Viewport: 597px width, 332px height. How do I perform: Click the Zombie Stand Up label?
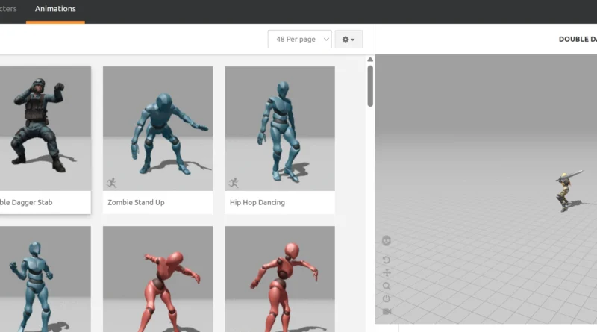point(136,202)
